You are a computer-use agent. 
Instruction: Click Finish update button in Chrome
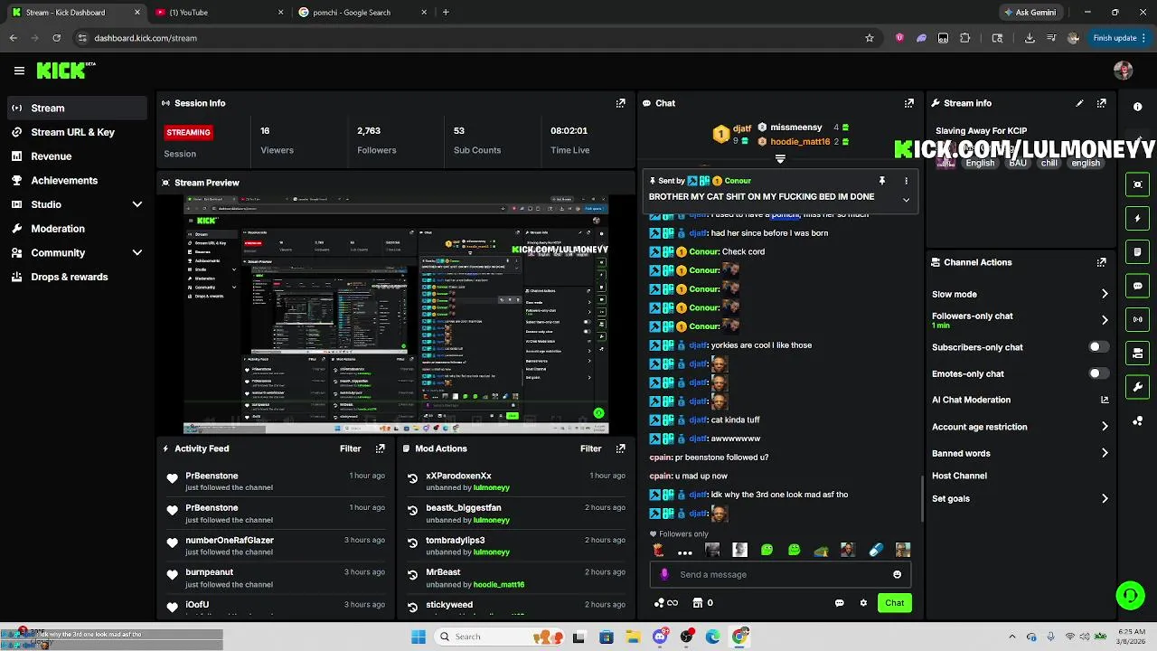(x=1119, y=38)
